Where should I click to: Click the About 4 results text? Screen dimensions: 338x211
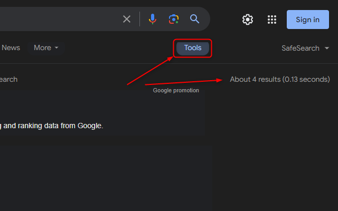[x=280, y=79]
